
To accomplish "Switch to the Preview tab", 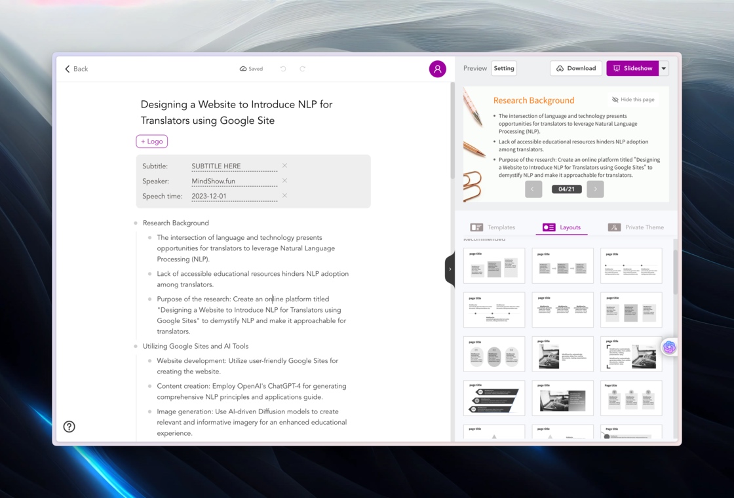I will point(475,68).
